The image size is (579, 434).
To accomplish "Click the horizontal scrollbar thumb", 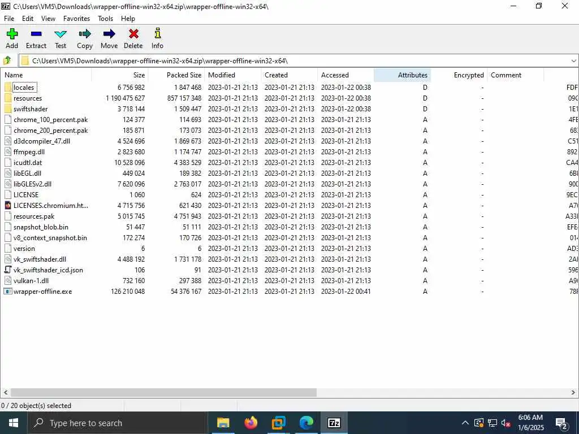I will tap(163, 392).
